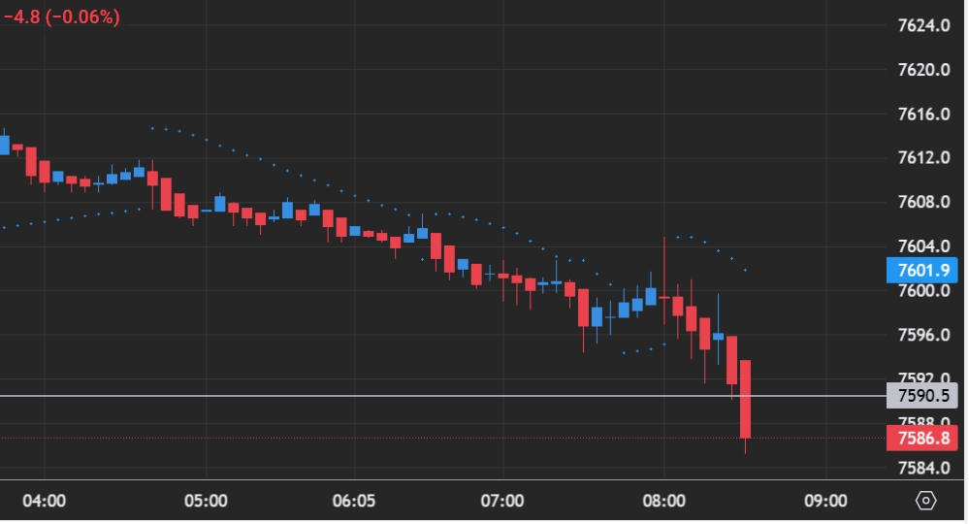Screen dimensions: 969x524
Task: Click the 09:00 time axis label
Action: point(825,501)
